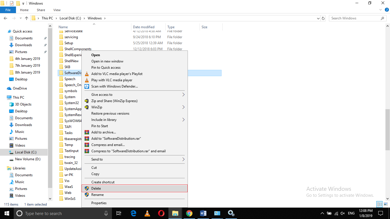390x219 pixels.
Task: Click the Back navigation button
Action: coord(5,18)
